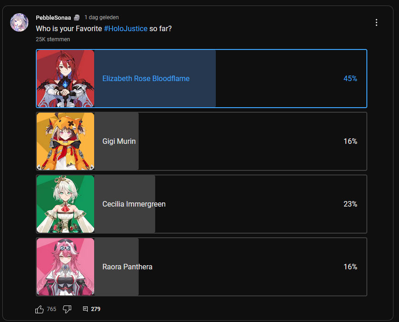Click Cecilia Immergreen's green thumbnail
Viewport: 399px width, 322px height.
(65, 204)
